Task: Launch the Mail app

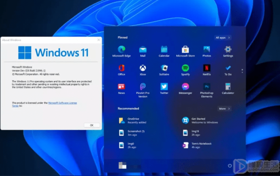Action: coord(143,51)
